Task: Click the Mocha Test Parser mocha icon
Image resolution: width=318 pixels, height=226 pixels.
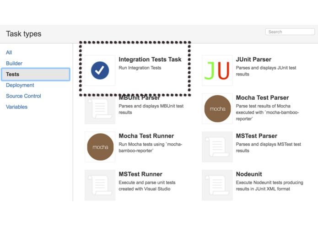Action: (x=217, y=108)
